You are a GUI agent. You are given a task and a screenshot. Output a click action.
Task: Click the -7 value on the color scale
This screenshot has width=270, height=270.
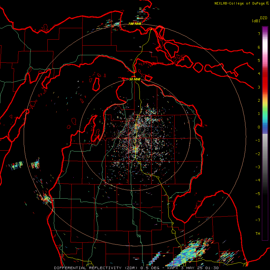258,220
